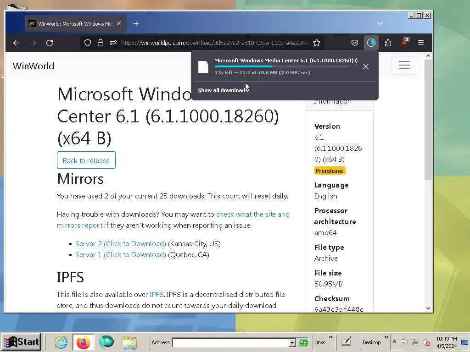Click the Back to release button
This screenshot has height=352, width=470.
click(86, 160)
